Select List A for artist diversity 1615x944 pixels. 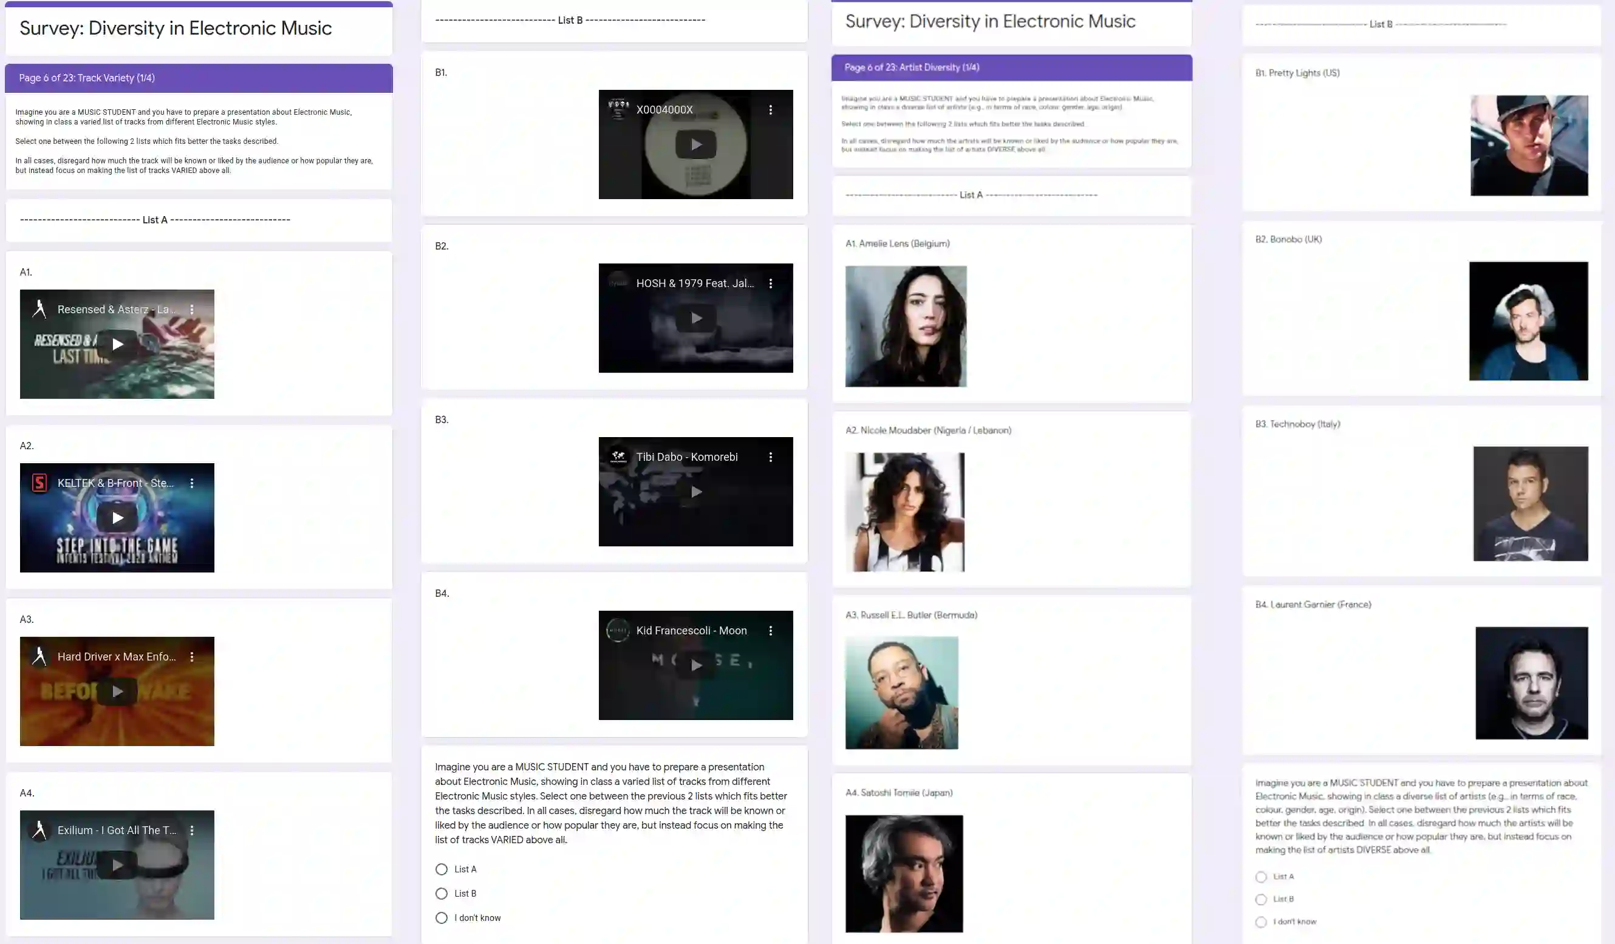pyautogui.click(x=1262, y=877)
